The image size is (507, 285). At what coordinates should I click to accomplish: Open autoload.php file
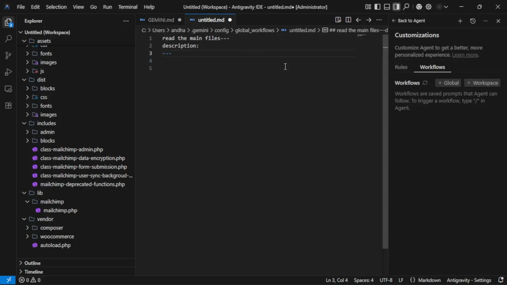55,245
